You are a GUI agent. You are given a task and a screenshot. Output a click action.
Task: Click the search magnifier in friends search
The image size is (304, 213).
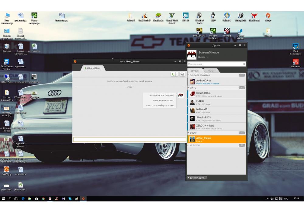click(x=244, y=64)
